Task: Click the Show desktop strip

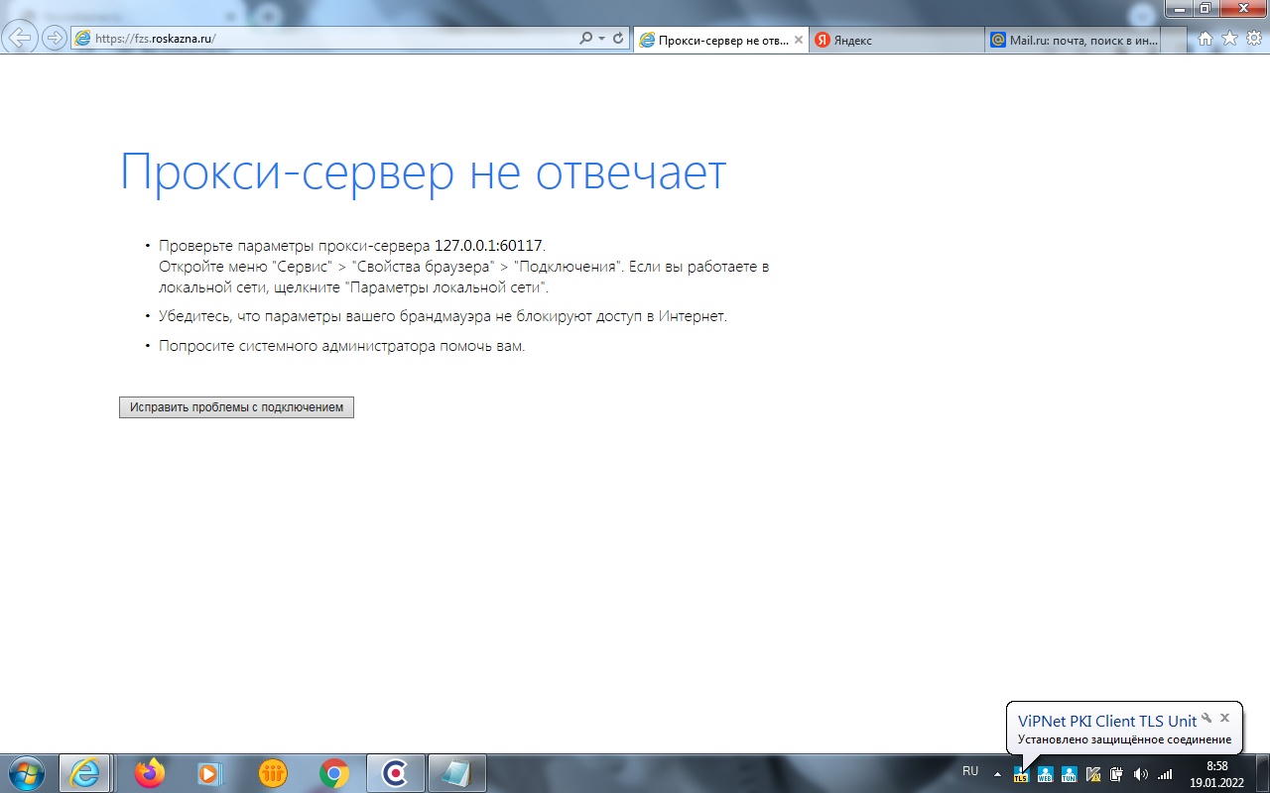Action: click(1261, 773)
